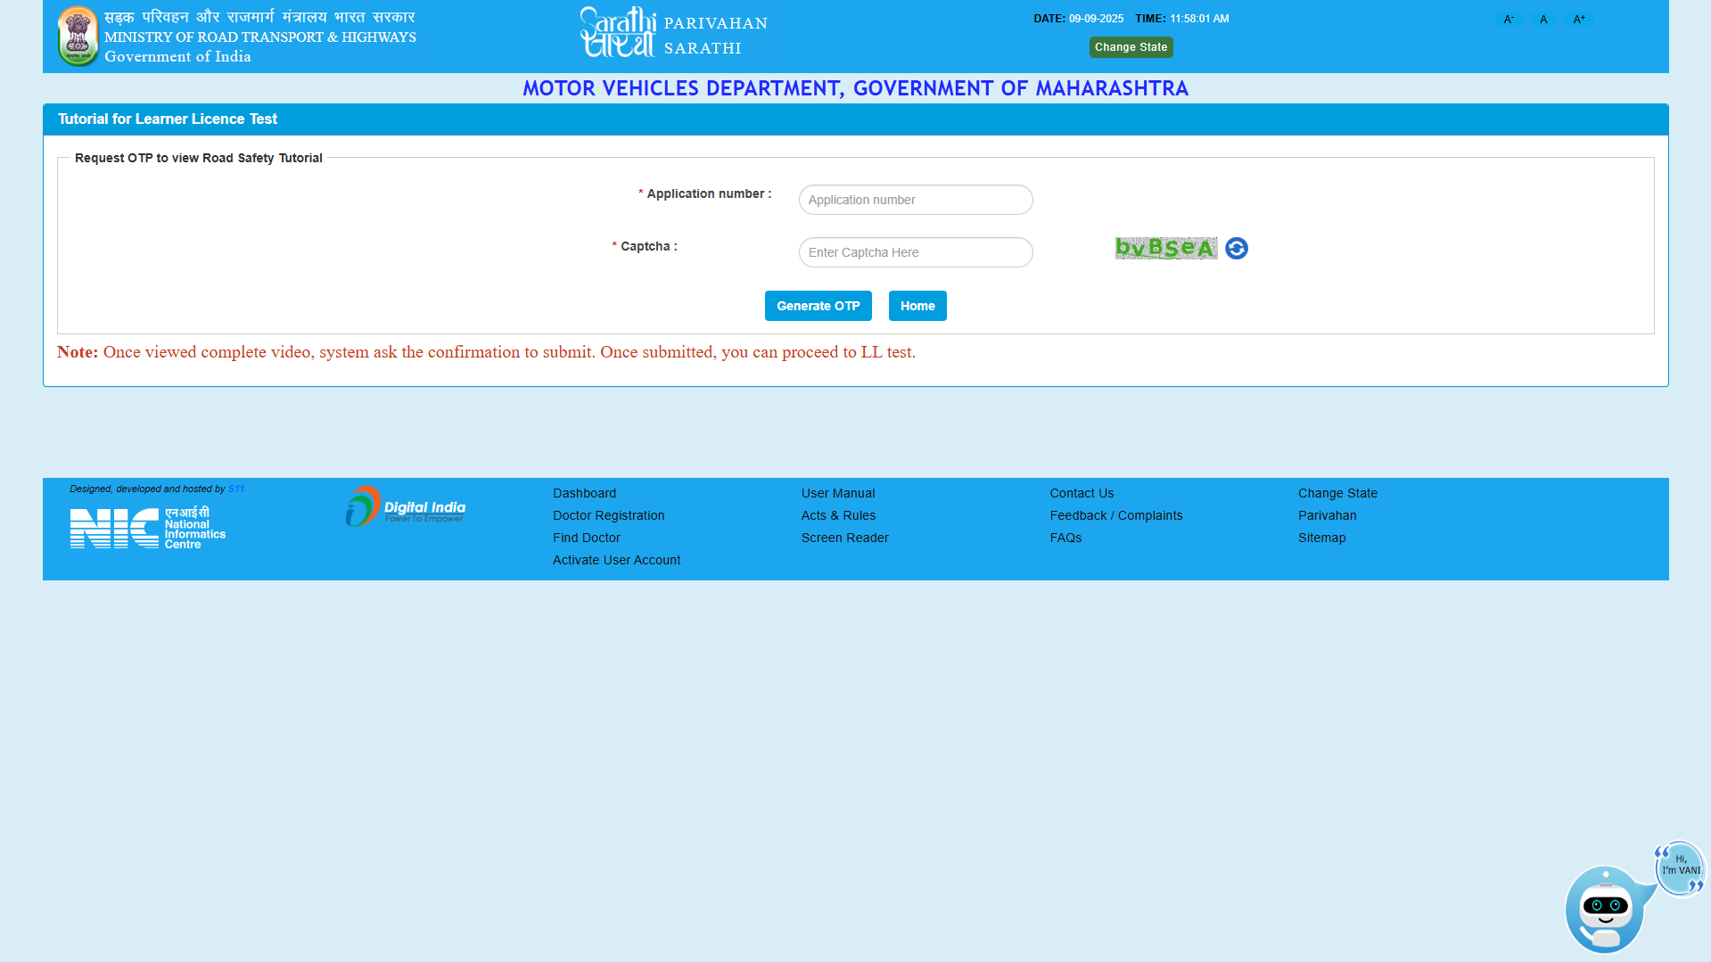Click the Digital India logo
This screenshot has height=962, width=1711.
click(x=406, y=506)
